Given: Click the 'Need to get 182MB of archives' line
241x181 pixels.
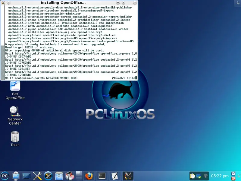Looking at the screenshot, I should coord(30,47).
